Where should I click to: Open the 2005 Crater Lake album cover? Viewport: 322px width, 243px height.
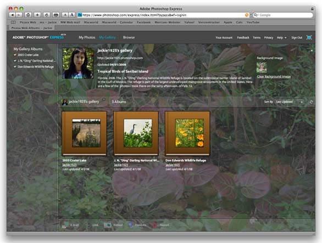(85, 133)
